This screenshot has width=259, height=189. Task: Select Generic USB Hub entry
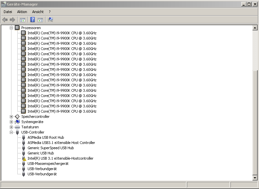pos(41,153)
